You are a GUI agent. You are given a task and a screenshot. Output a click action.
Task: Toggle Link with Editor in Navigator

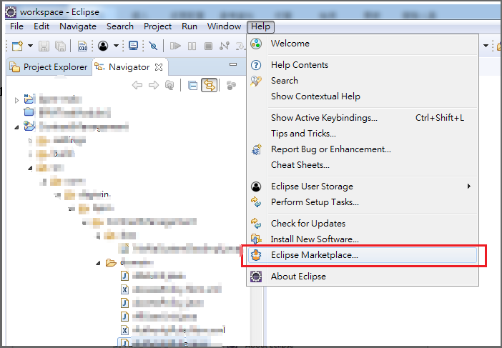pos(209,85)
